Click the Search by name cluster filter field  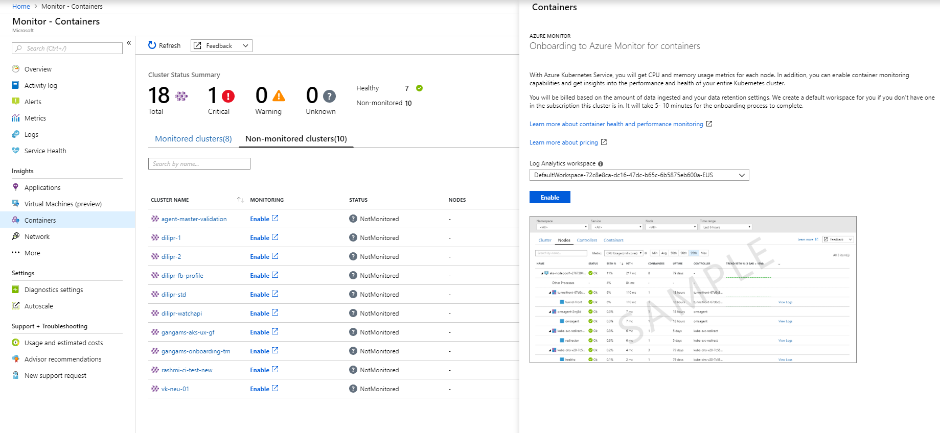[199, 163]
